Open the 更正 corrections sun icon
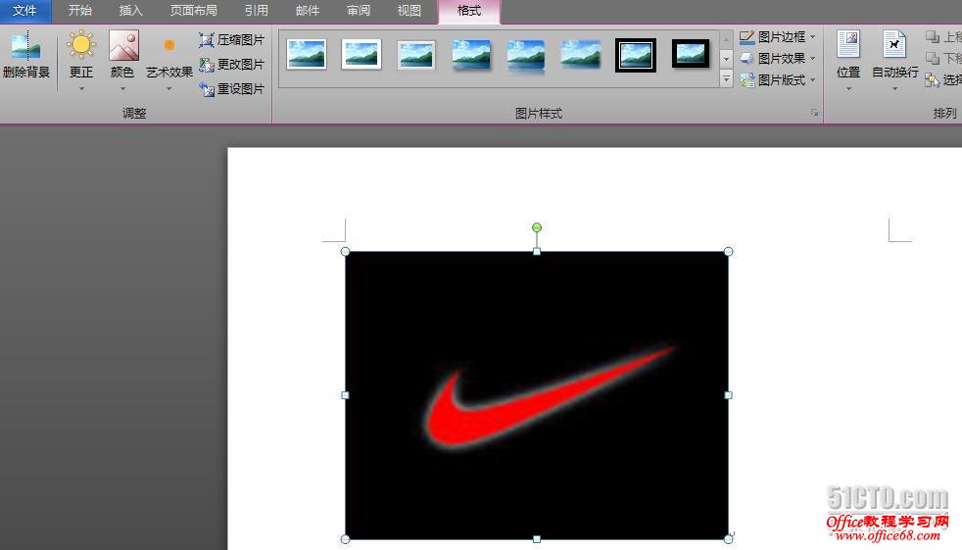 (81, 45)
